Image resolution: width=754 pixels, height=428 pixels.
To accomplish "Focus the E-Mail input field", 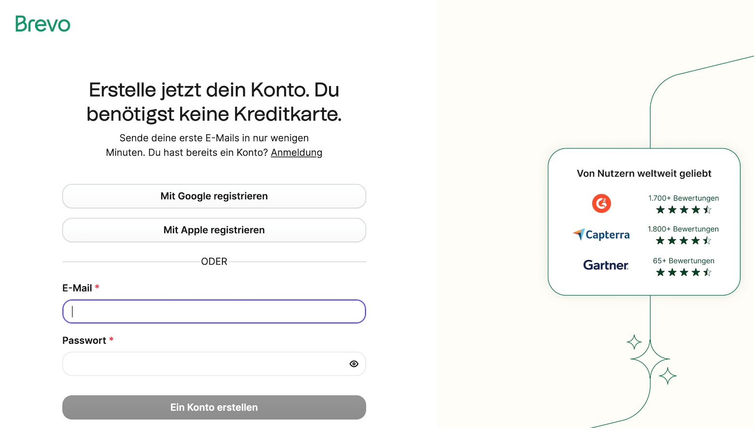I will click(214, 311).
